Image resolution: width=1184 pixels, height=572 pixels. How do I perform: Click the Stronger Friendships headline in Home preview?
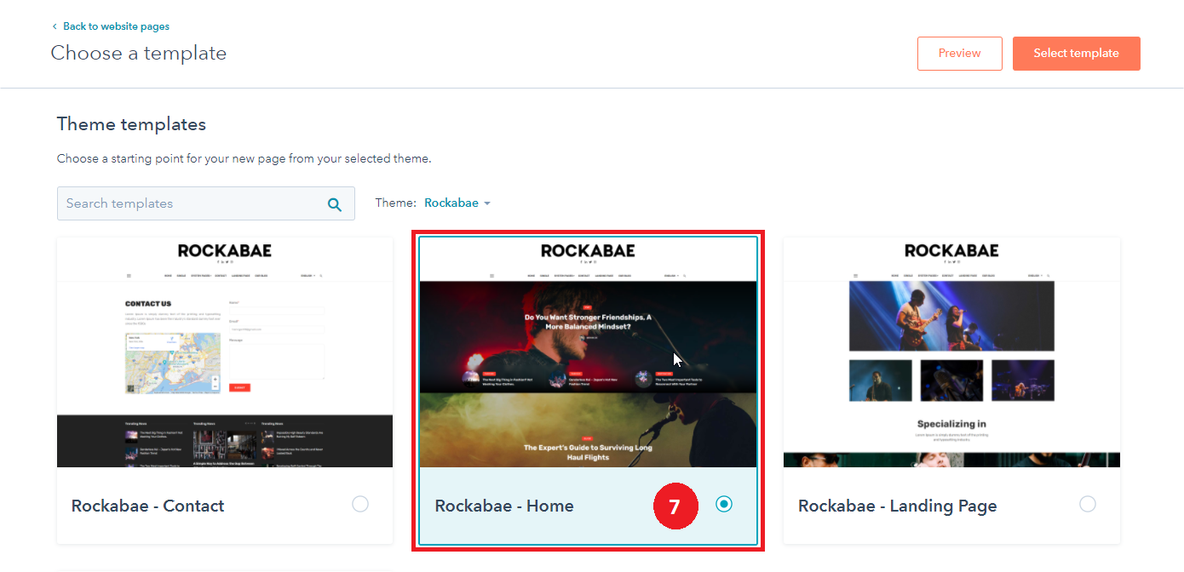[588, 322]
